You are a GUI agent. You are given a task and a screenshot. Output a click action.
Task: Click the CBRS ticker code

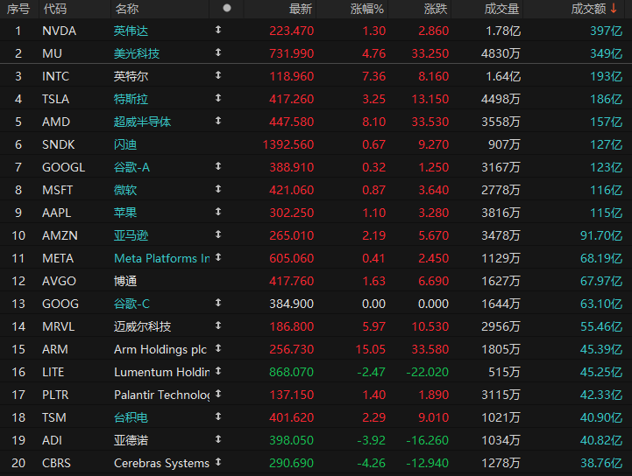56,463
